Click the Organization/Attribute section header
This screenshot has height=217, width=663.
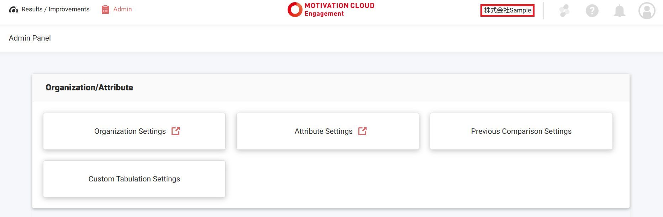point(89,88)
